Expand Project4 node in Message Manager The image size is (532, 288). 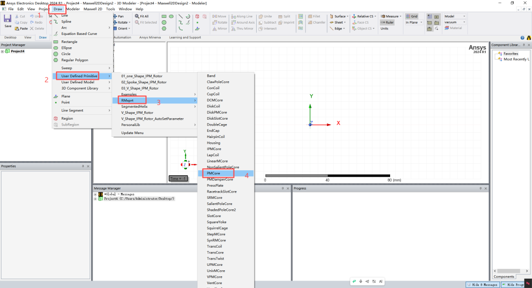tap(96, 199)
